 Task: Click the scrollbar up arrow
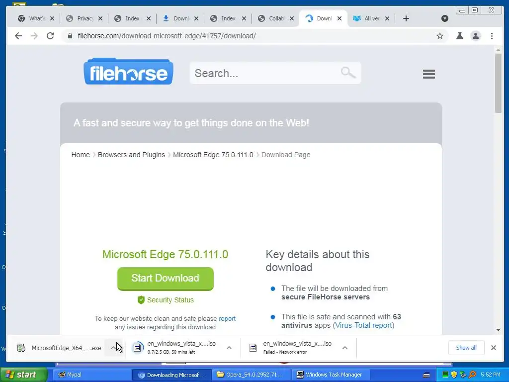point(498,50)
